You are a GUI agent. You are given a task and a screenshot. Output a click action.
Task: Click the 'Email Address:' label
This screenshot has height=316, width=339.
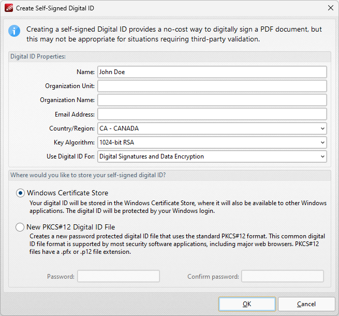tap(75, 114)
